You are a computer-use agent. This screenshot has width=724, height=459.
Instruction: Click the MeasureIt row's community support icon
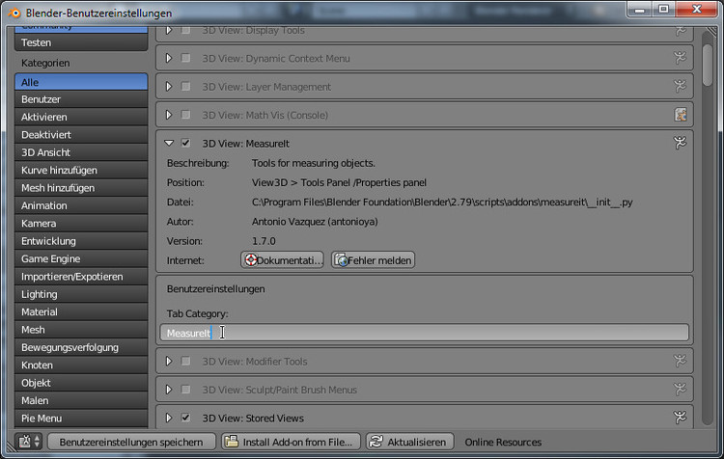click(681, 143)
